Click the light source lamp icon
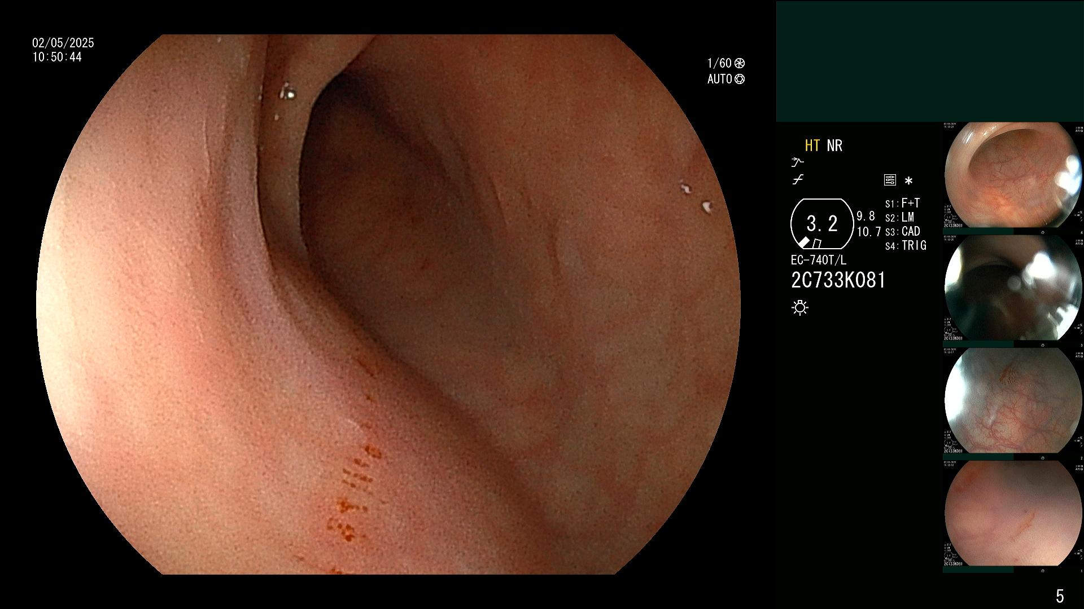 click(800, 307)
